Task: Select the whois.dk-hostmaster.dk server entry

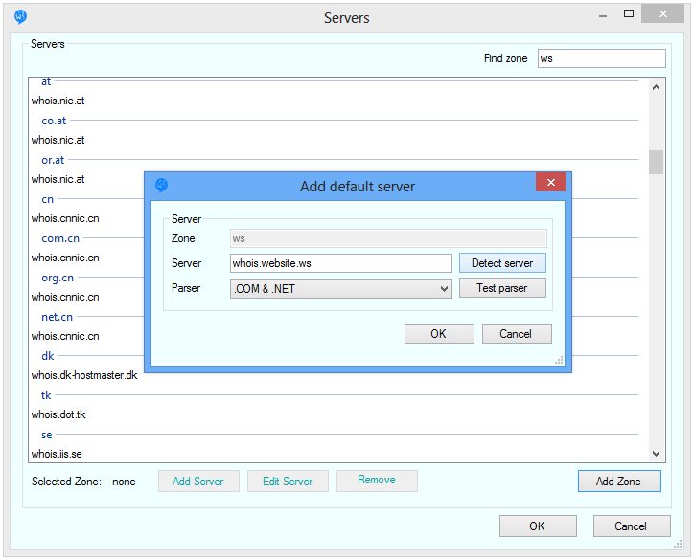Action: tap(84, 375)
